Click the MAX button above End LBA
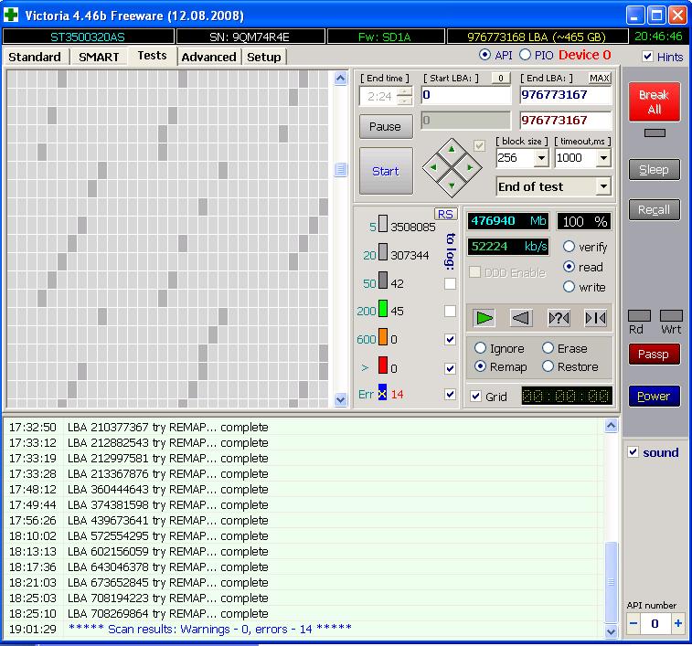The height and width of the screenshot is (646, 692). pyautogui.click(x=599, y=79)
